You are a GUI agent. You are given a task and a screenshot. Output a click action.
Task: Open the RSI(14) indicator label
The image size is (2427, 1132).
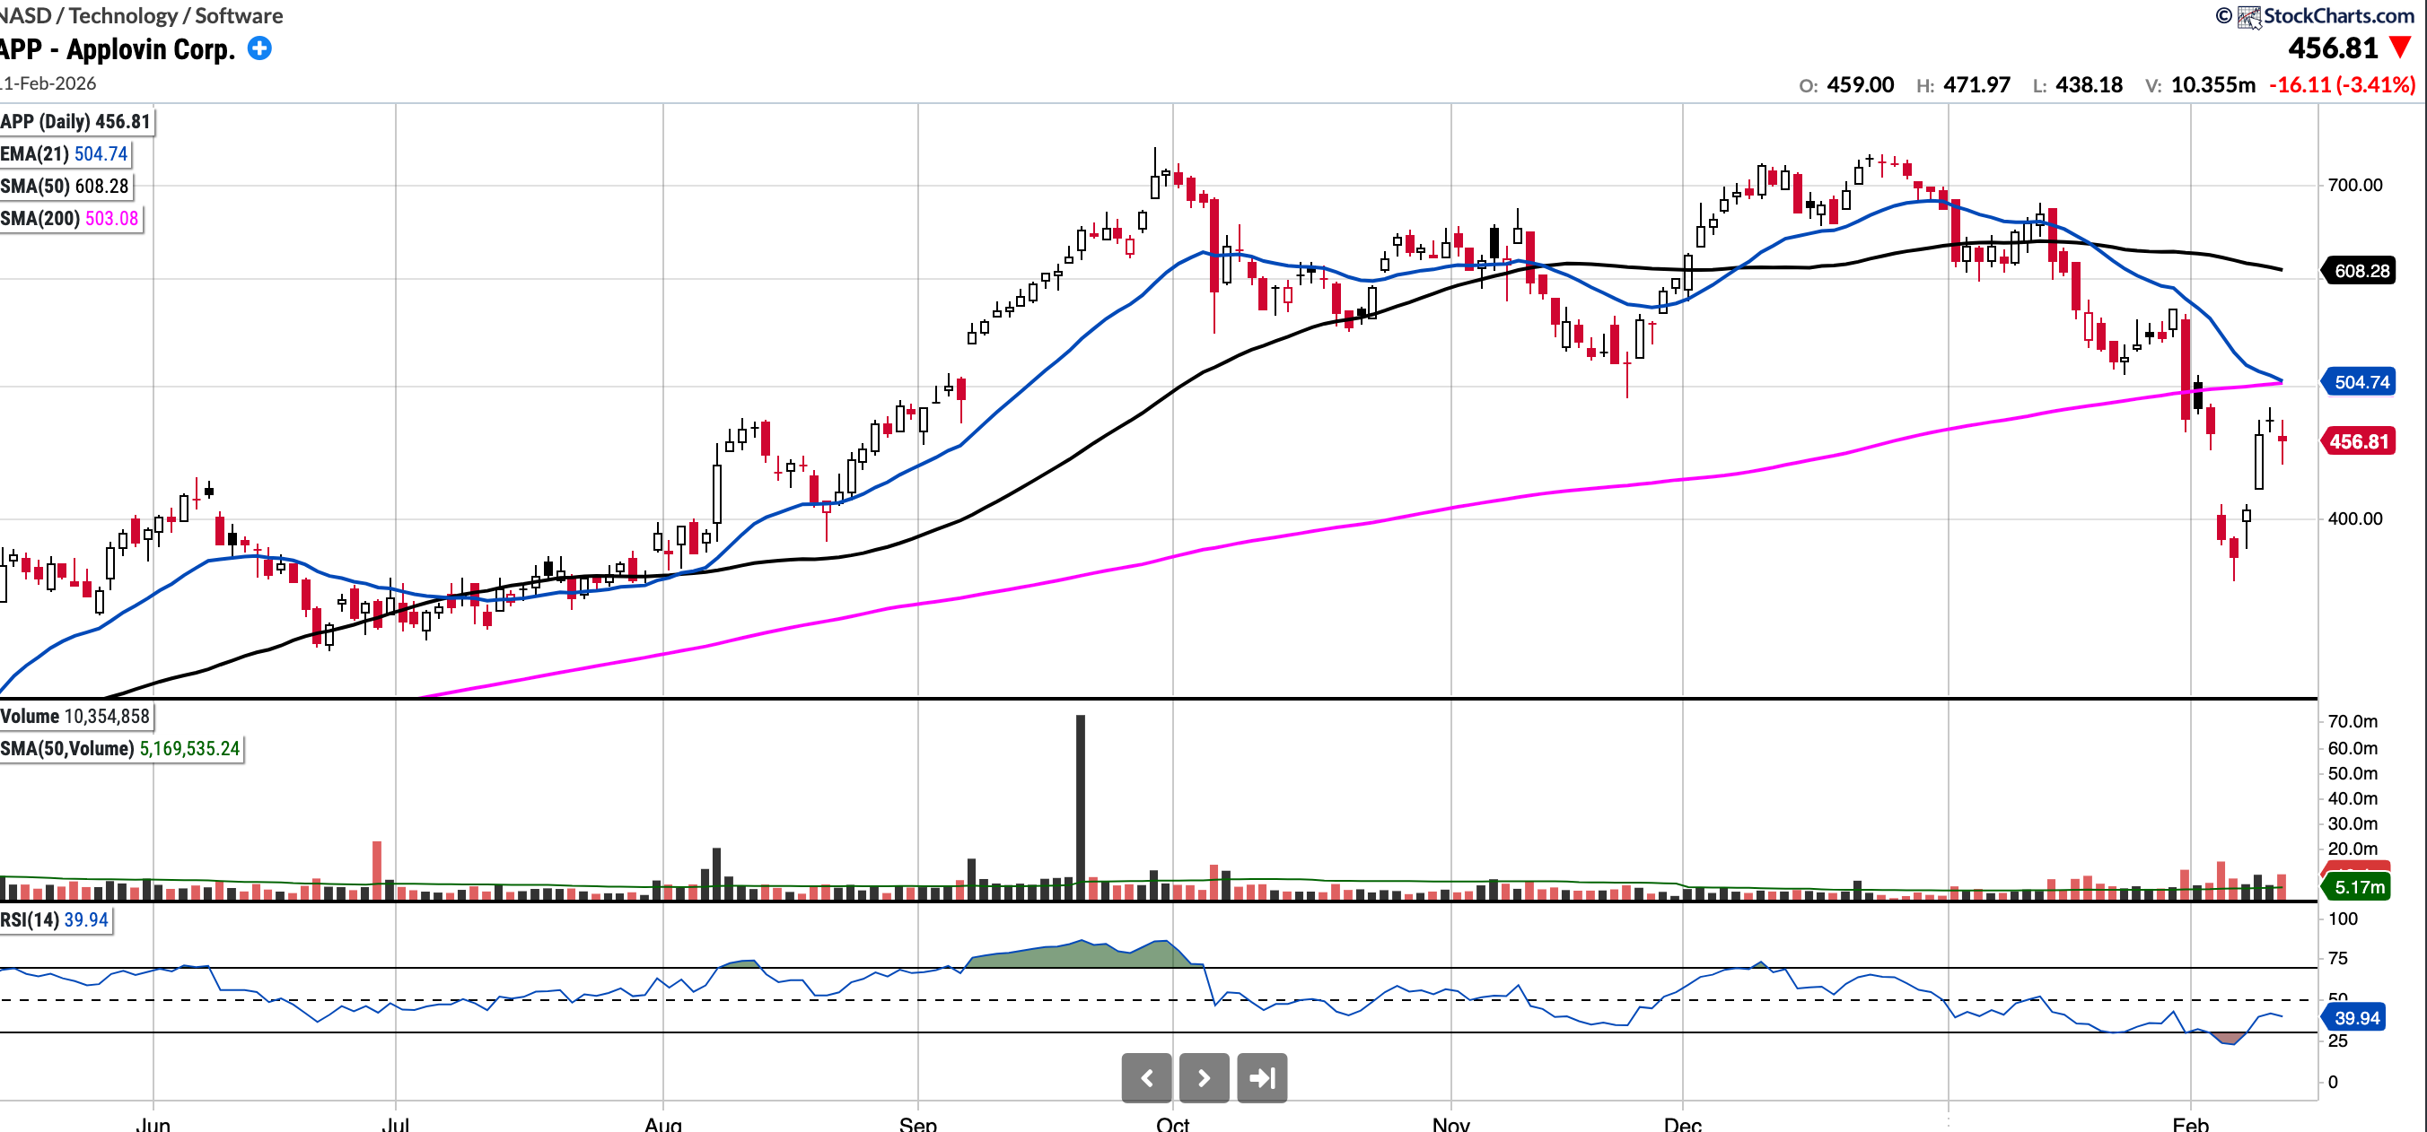tap(55, 919)
